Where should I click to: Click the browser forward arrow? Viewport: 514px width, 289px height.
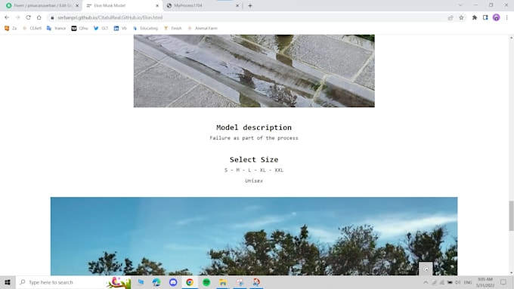pyautogui.click(x=17, y=17)
